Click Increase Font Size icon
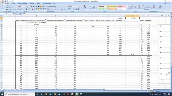The width and height of the screenshot is (172, 96). coord(32,6)
